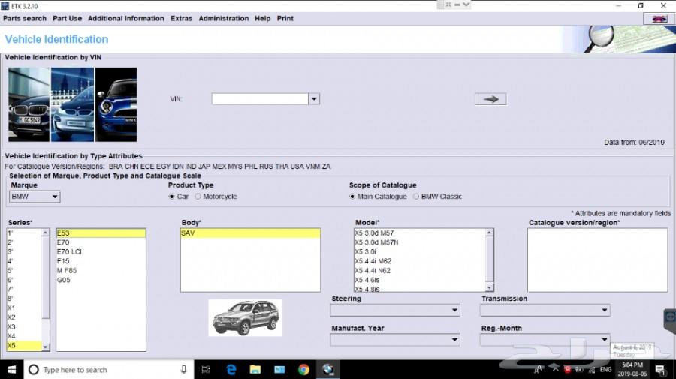Open the TeamViewer side panel tab
The width and height of the screenshot is (676, 379).
(x=670, y=321)
